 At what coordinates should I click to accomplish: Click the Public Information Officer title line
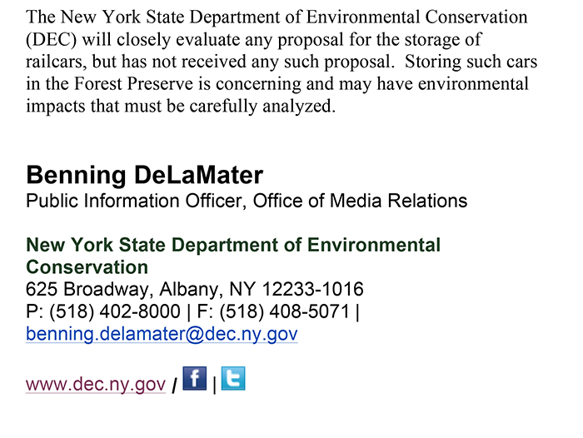(x=247, y=202)
